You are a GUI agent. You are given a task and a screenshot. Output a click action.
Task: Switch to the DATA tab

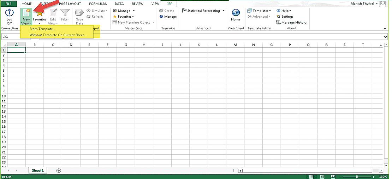click(x=119, y=4)
